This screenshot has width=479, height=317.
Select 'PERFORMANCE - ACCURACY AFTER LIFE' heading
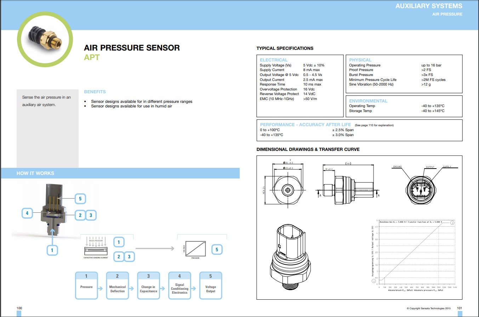click(306, 125)
